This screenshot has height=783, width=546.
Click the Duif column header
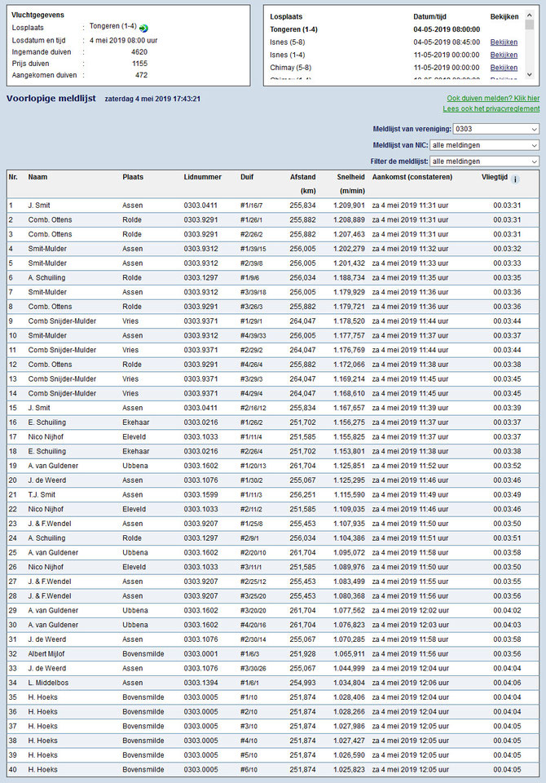[x=247, y=177]
